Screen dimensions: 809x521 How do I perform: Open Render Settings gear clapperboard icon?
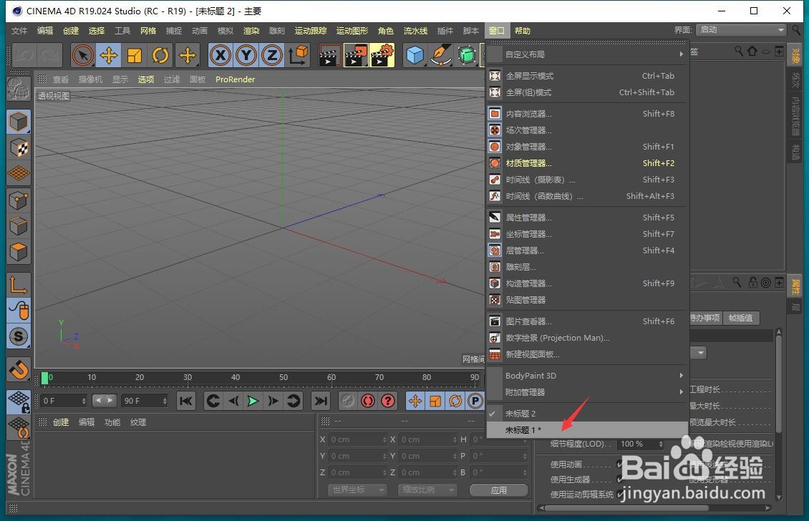point(382,55)
